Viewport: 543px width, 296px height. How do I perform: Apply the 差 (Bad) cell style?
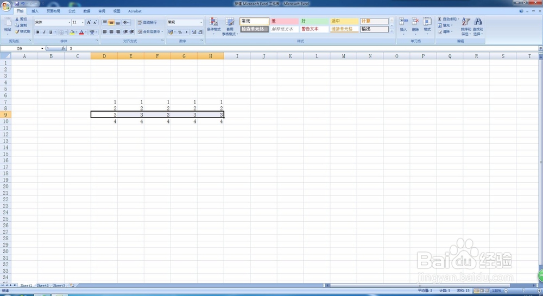click(284, 21)
